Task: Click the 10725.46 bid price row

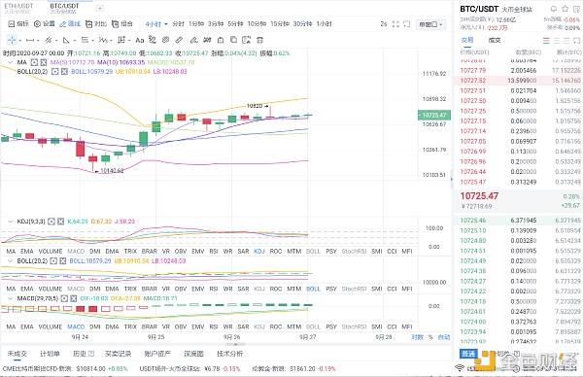Action: tap(518, 221)
